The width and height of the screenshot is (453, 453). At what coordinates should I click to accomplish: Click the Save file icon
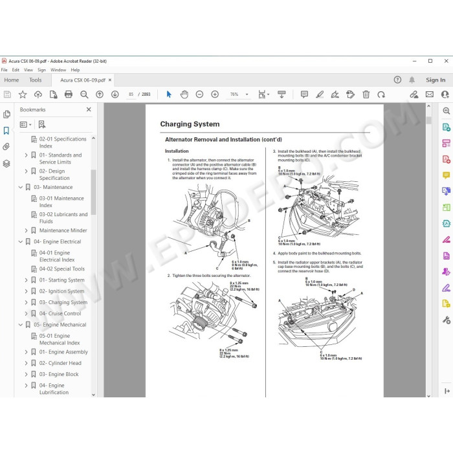pyautogui.click(x=7, y=94)
